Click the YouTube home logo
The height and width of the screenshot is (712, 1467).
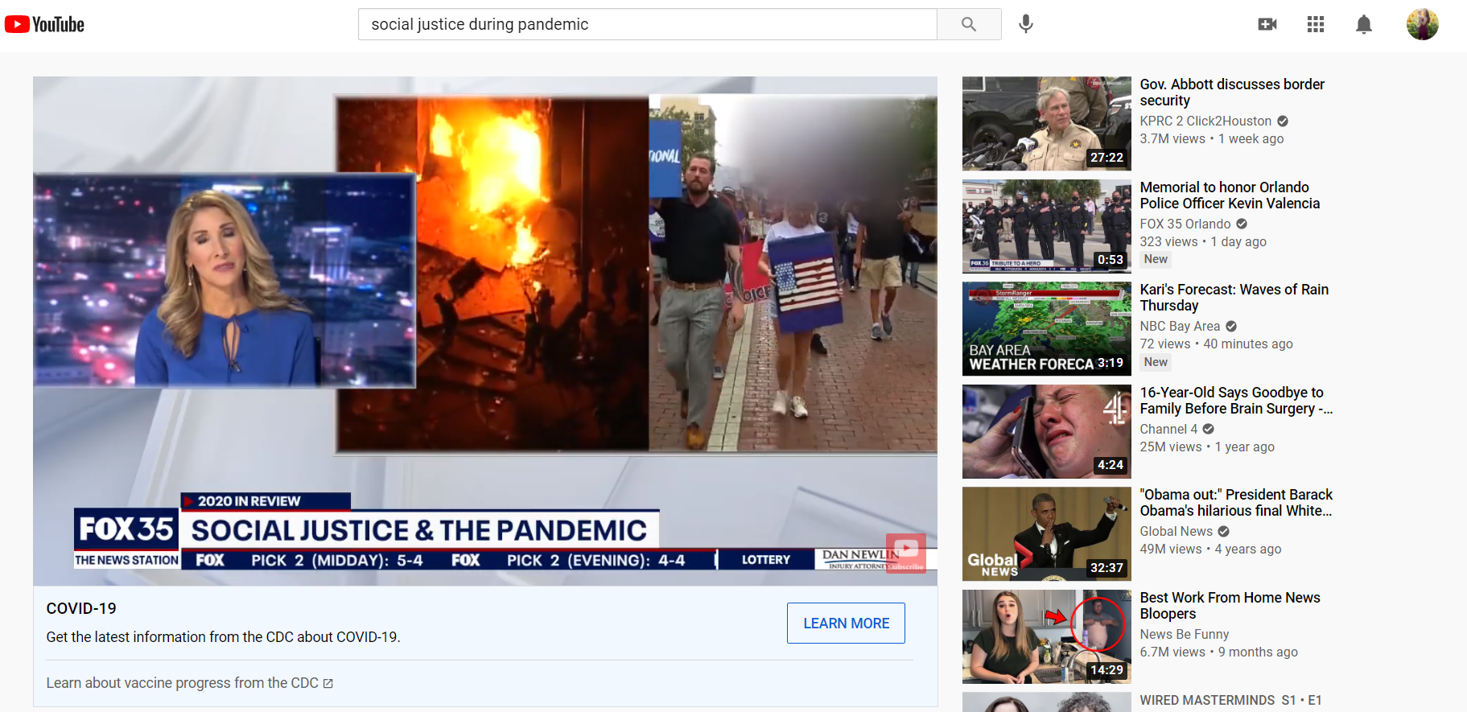[45, 24]
